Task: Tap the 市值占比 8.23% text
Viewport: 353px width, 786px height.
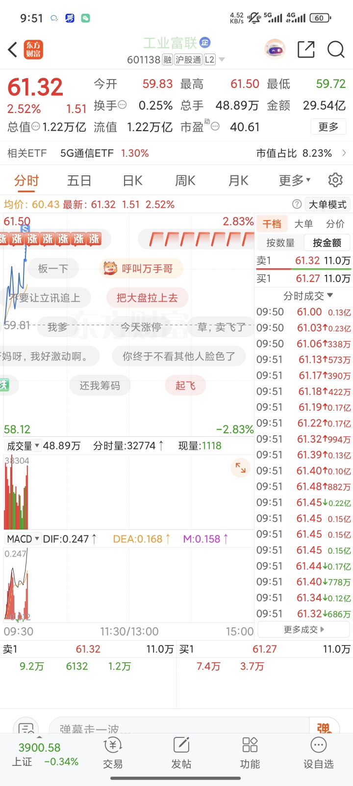Action: 294,153
